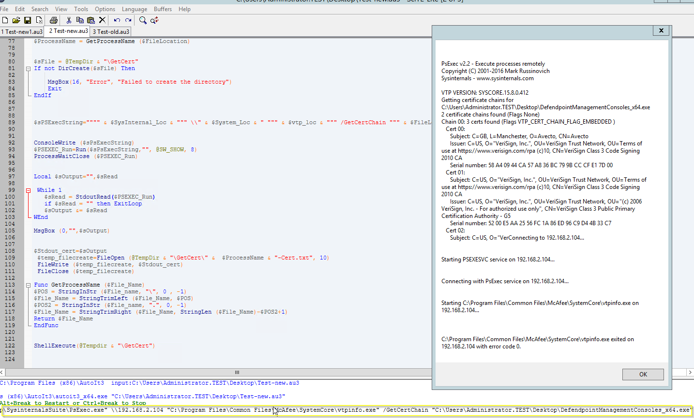Open Replace with magnifier-arrows icon
The height and width of the screenshot is (418, 694).
tap(154, 20)
